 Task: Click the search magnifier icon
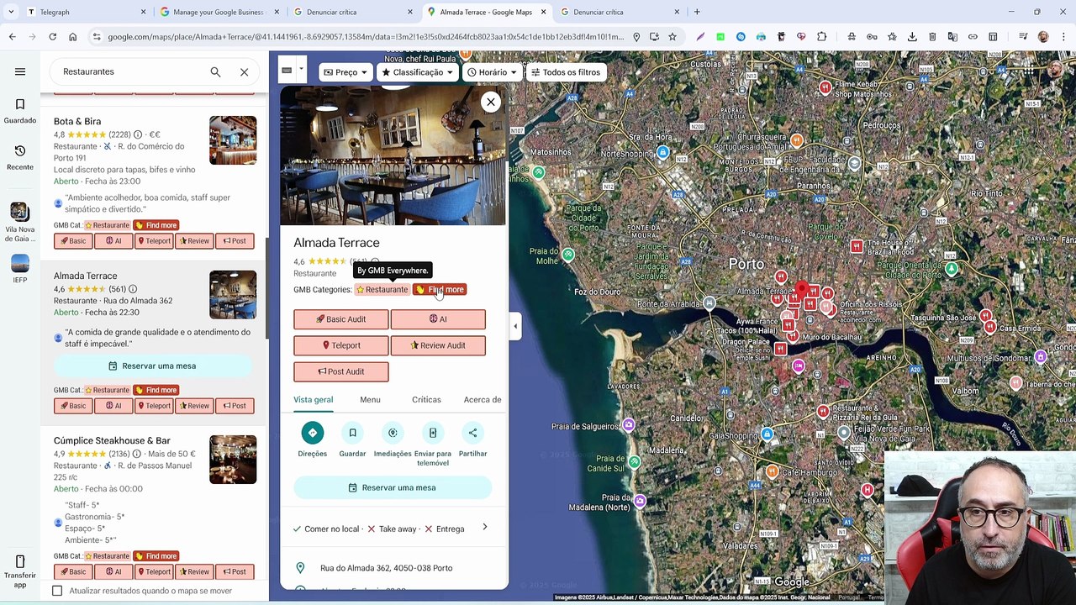tap(215, 72)
